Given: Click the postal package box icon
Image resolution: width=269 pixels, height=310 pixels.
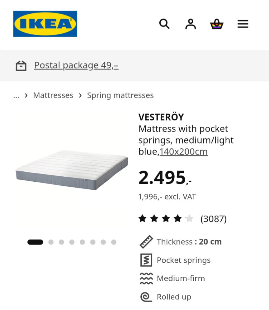Looking at the screenshot, I should (x=21, y=66).
